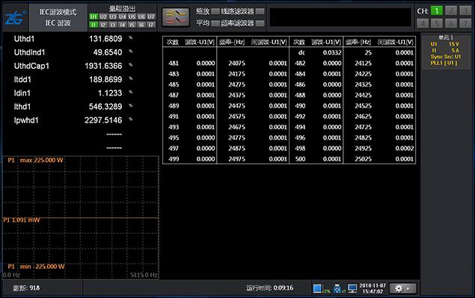
Task: Select the U1 range overflow indicator
Action: click(x=94, y=16)
